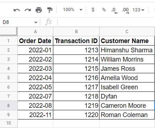
Task: Click the Redo icon
Action: click(28, 10)
